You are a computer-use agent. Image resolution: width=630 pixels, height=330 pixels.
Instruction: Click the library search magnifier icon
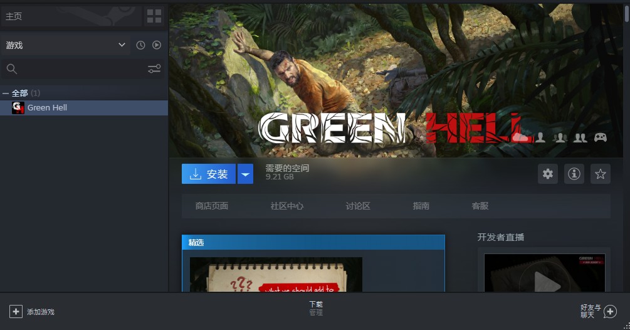pyautogui.click(x=12, y=69)
